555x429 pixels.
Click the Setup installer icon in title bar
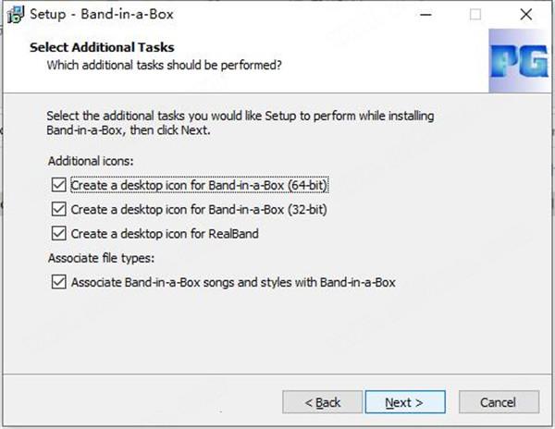(16, 15)
